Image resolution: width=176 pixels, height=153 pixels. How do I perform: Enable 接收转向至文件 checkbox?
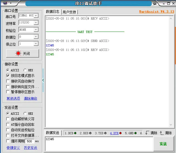tap(8, 87)
